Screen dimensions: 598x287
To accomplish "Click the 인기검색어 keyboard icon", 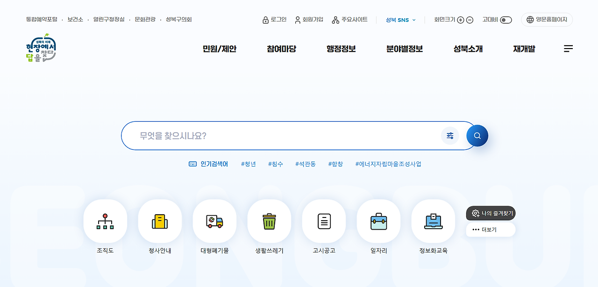I will [192, 163].
